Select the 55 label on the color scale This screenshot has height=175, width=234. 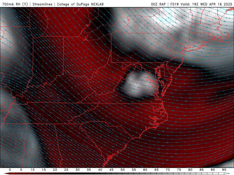pyautogui.click(x=134, y=170)
